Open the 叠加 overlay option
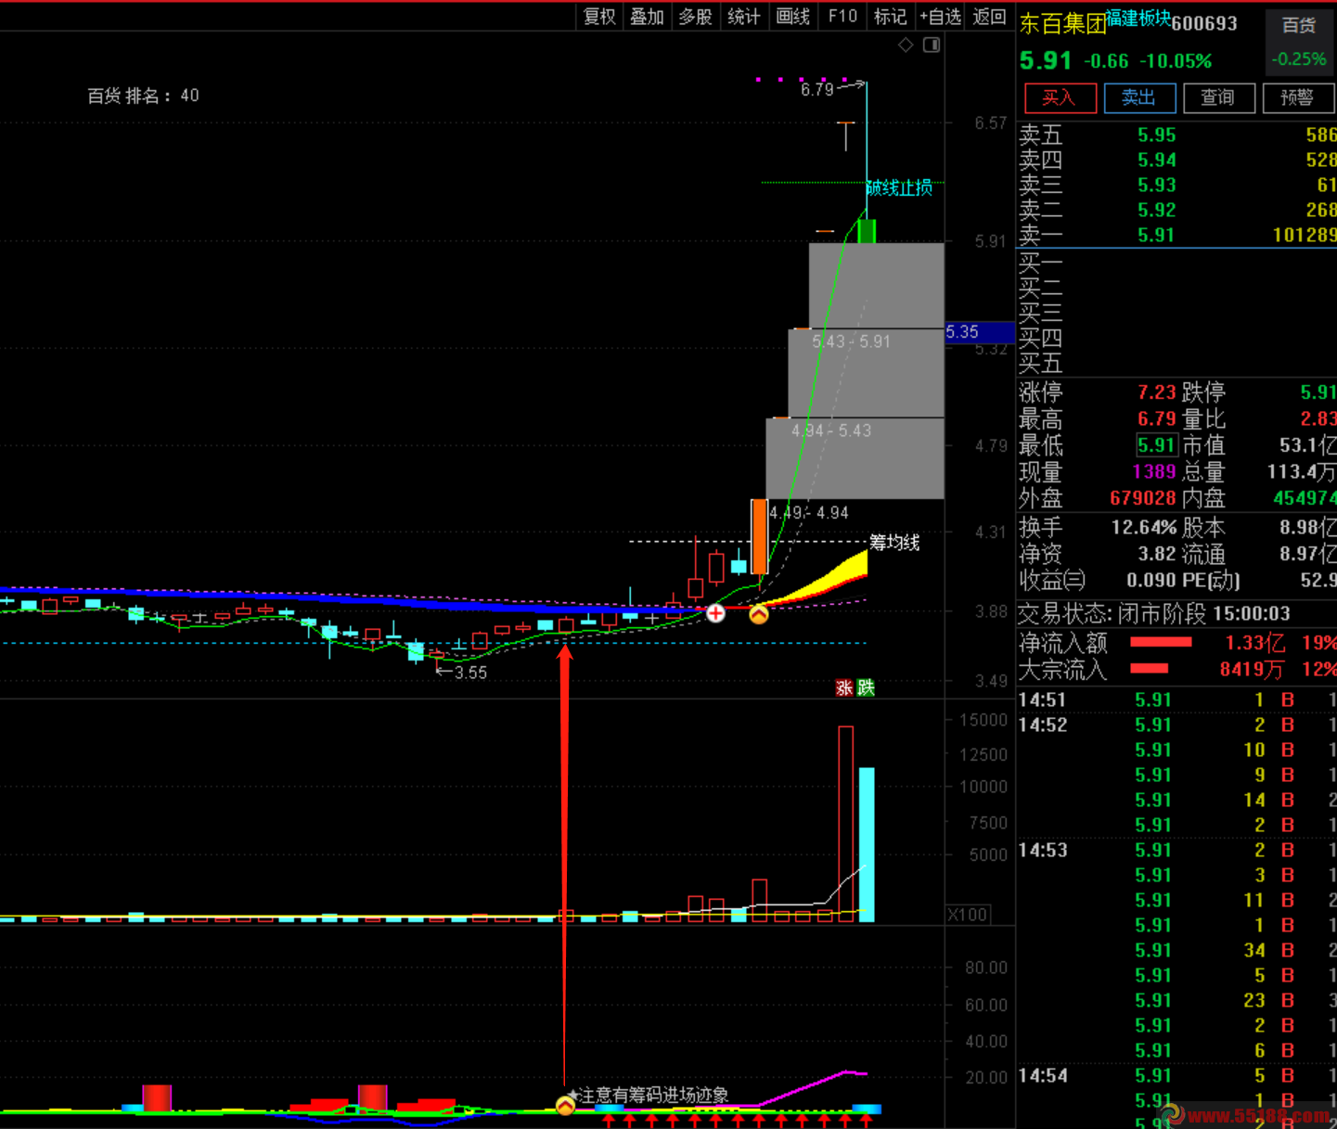Image resolution: width=1337 pixels, height=1129 pixels. (647, 16)
